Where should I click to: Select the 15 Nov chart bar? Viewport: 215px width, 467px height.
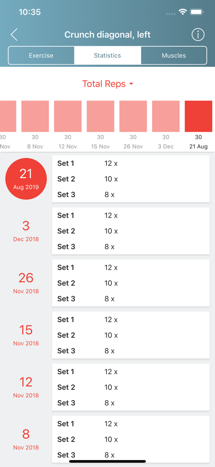coord(101,116)
